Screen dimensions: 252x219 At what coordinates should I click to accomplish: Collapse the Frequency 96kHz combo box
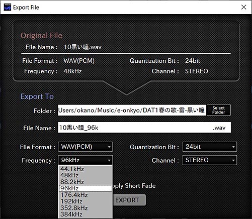pyautogui.click(x=86, y=160)
